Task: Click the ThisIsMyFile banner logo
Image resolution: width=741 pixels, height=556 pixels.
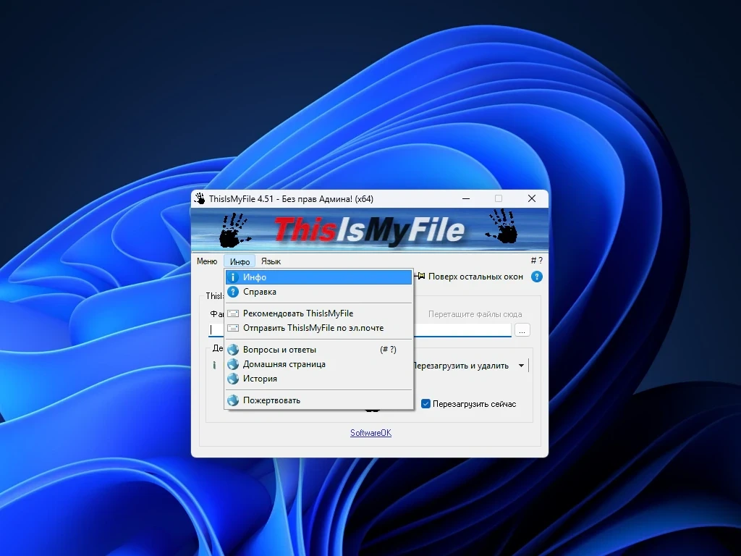Action: click(369, 231)
